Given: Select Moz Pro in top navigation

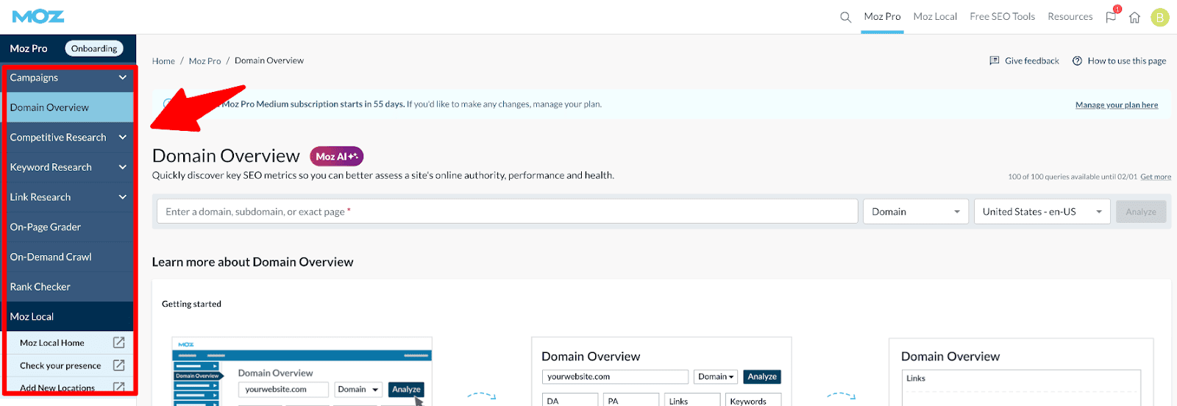Looking at the screenshot, I should pyautogui.click(x=882, y=16).
